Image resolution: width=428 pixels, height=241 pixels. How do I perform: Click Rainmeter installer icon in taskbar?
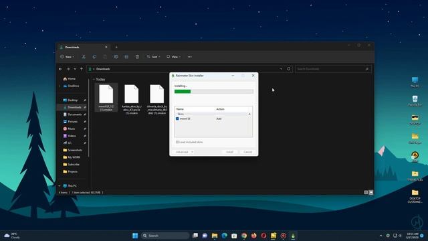click(x=293, y=236)
